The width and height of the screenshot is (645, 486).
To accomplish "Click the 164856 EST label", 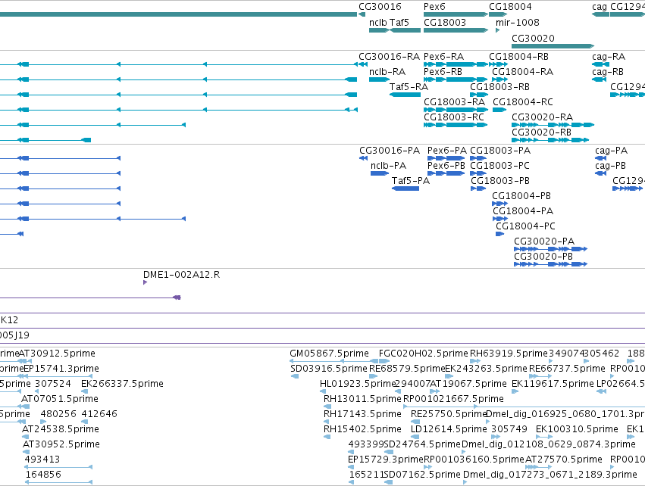I will tap(43, 475).
